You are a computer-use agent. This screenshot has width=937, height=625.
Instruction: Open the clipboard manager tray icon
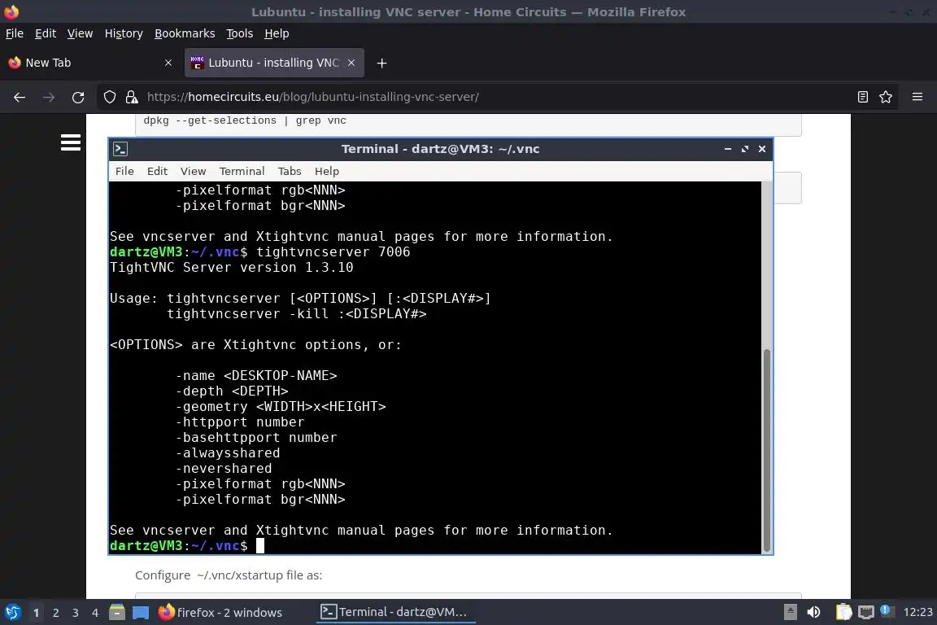pyautogui.click(x=843, y=612)
